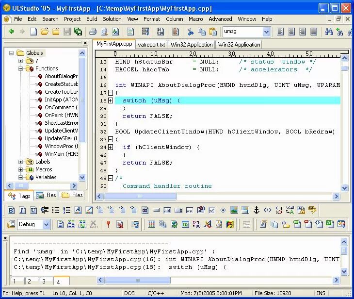The height and width of the screenshot is (299, 354).
Task: Click the find result for line 18
Action: (120, 267)
